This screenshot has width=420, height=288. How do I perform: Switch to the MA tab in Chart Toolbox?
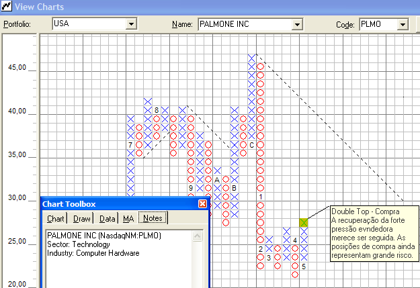click(x=128, y=219)
